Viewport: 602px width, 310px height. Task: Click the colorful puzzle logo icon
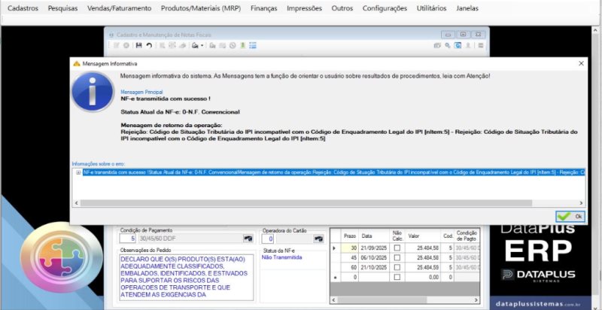click(62, 257)
